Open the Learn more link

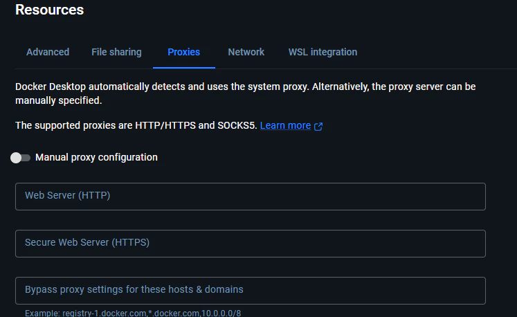click(x=285, y=125)
